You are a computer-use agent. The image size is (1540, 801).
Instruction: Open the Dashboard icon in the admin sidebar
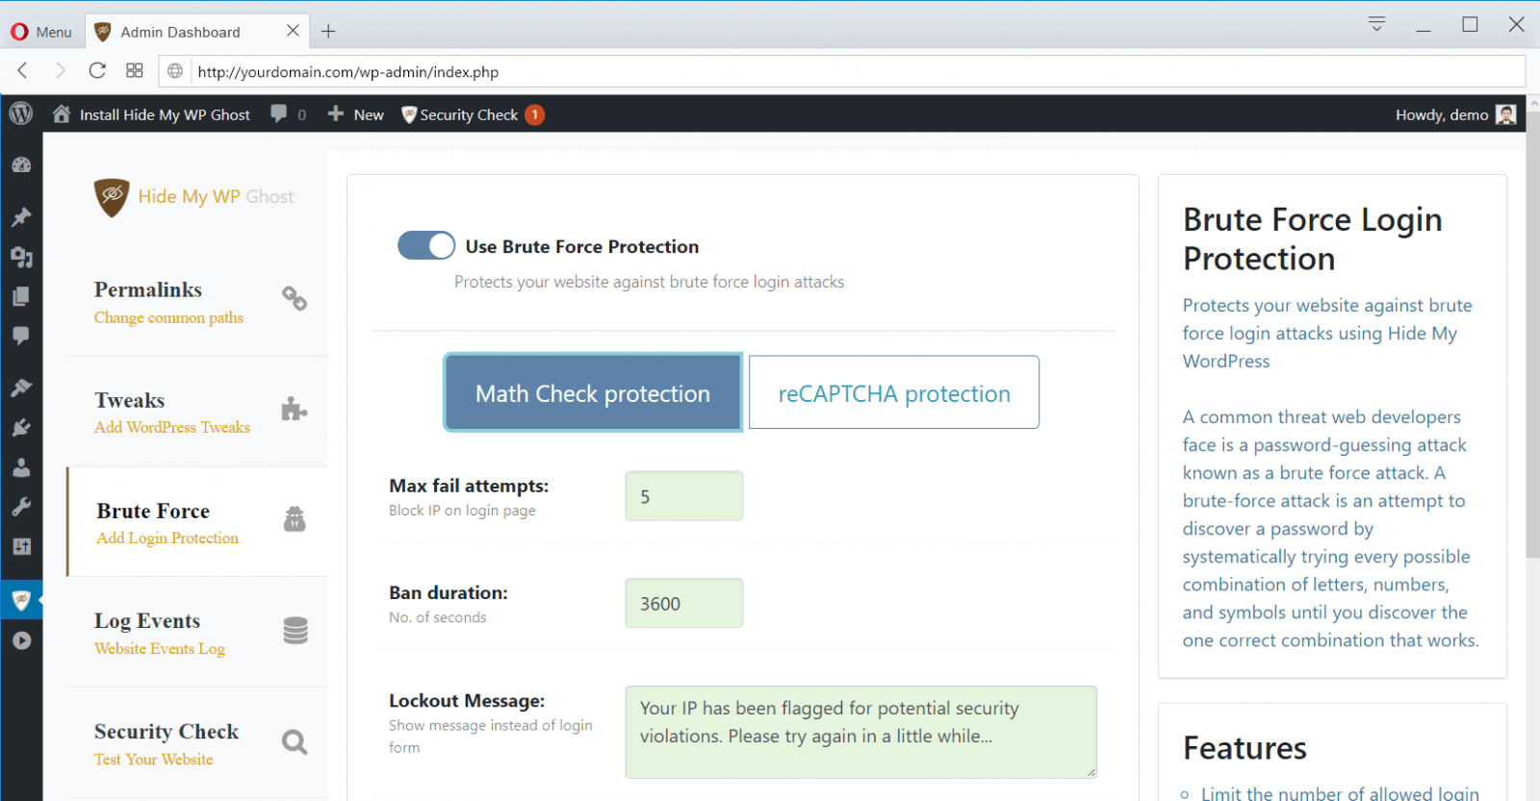(x=21, y=165)
